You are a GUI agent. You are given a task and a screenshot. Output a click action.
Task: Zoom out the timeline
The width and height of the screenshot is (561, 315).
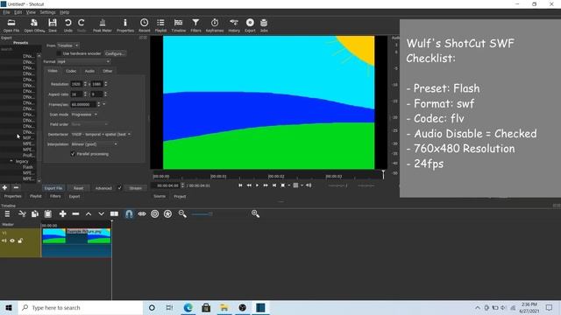click(x=182, y=213)
